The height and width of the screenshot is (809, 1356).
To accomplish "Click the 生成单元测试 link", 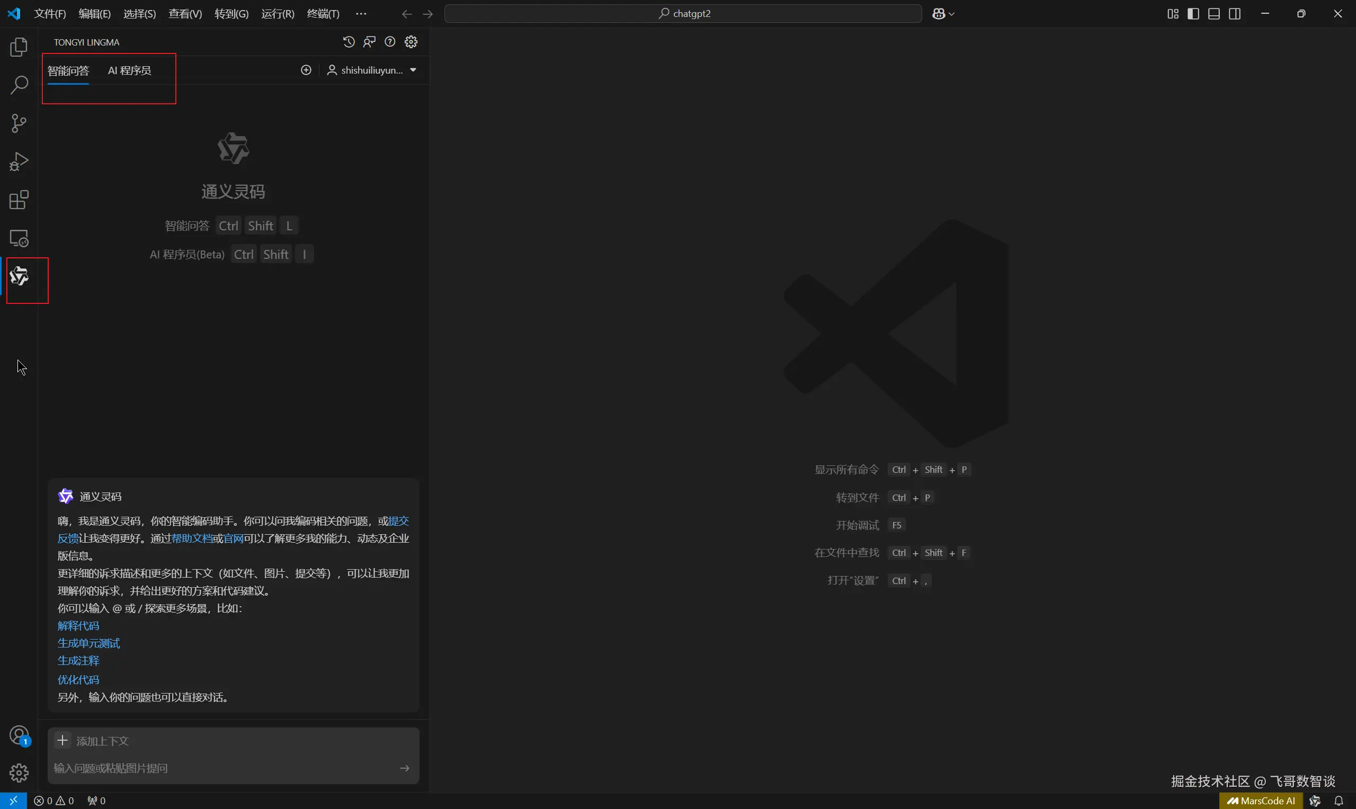I will coord(88,643).
